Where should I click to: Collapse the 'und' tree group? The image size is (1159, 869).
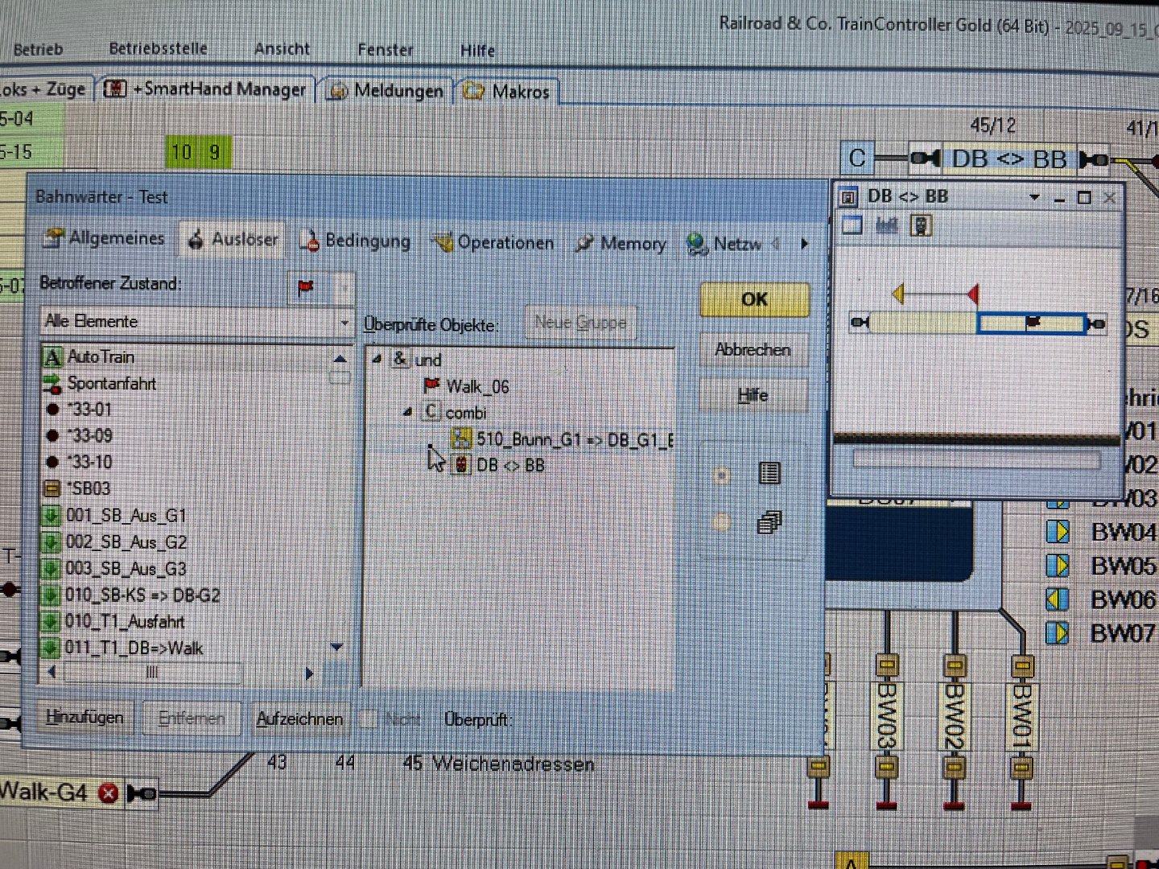tap(377, 360)
